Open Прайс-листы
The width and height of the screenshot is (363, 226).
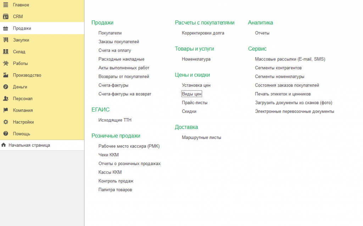pyautogui.click(x=195, y=103)
